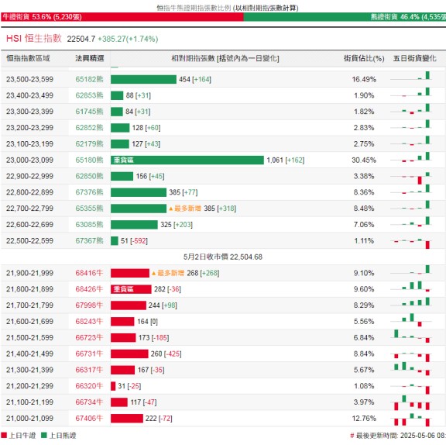The height and width of the screenshot is (445, 446).
Task: Click the red 牛證街貨 53.6% ratio bar
Action: [122, 17]
